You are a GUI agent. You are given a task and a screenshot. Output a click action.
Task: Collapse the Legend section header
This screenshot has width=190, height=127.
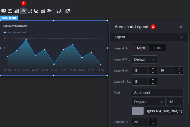tap(149, 37)
